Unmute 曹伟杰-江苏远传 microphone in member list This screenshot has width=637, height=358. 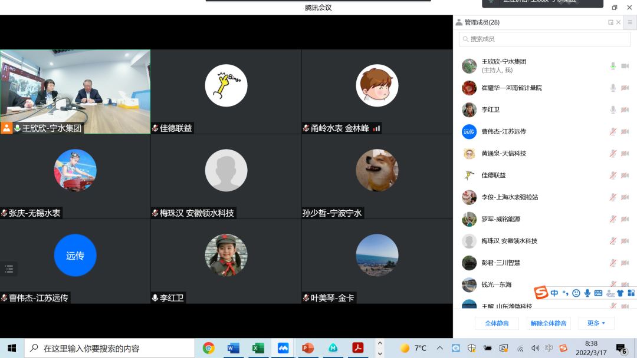pyautogui.click(x=613, y=132)
